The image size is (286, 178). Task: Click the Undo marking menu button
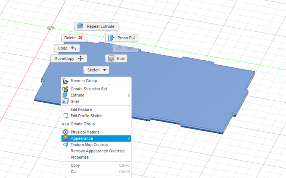[67, 48]
